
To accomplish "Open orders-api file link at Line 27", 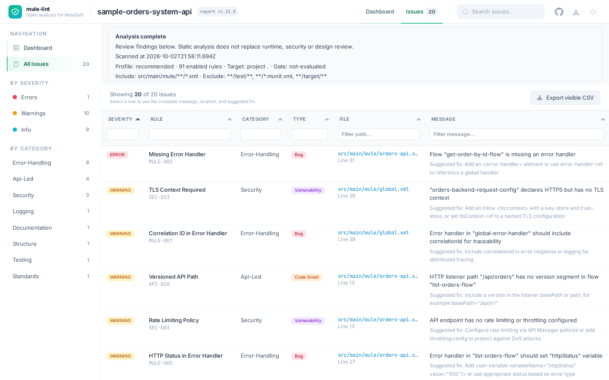I will click(x=378, y=355).
